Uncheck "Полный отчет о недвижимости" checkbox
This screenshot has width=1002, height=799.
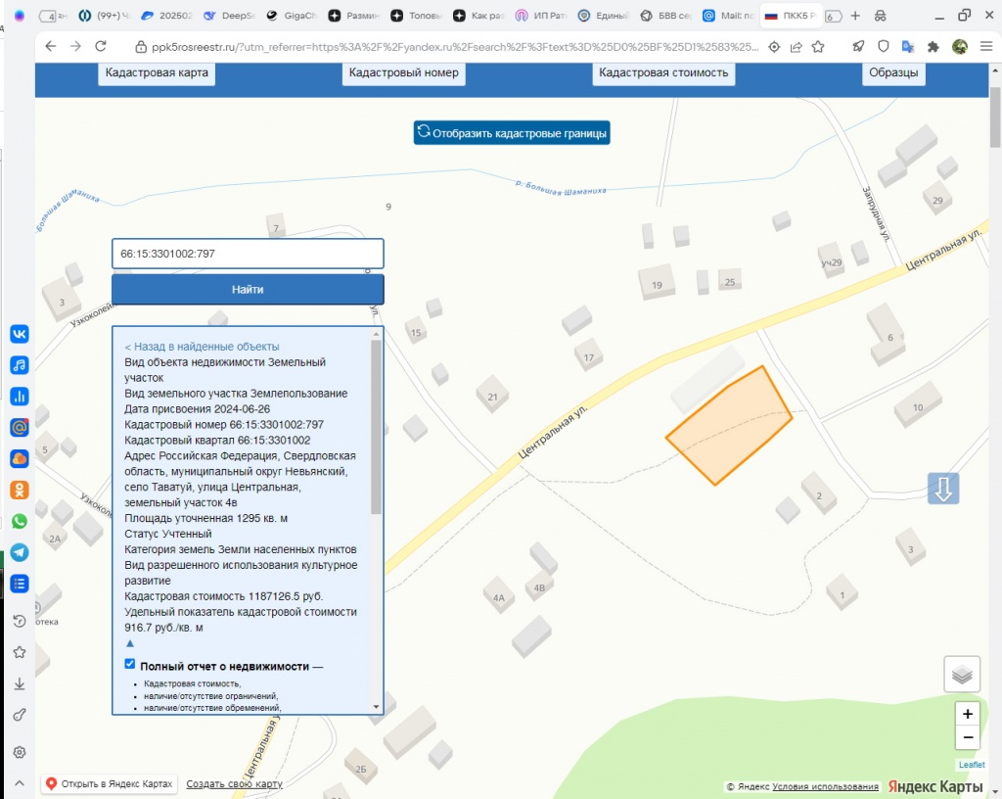pyautogui.click(x=130, y=665)
